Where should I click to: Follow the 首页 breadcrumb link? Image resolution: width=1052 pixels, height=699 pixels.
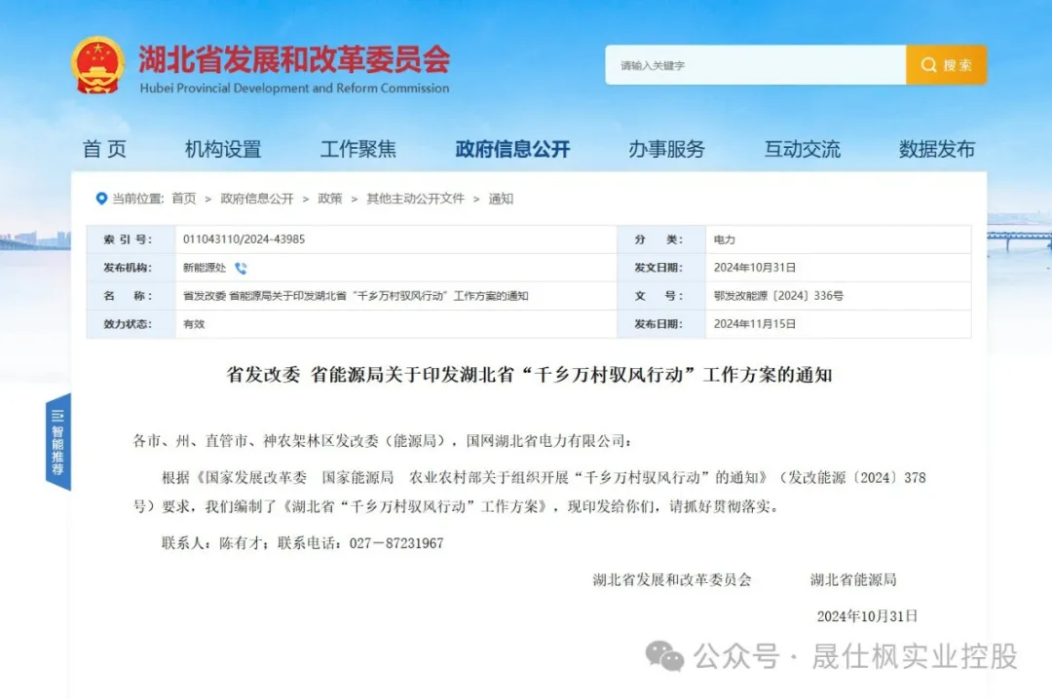tap(185, 199)
